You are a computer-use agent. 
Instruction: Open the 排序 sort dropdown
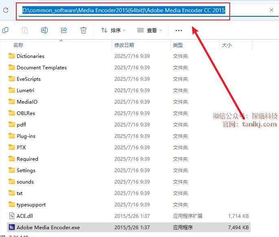tap(113, 30)
